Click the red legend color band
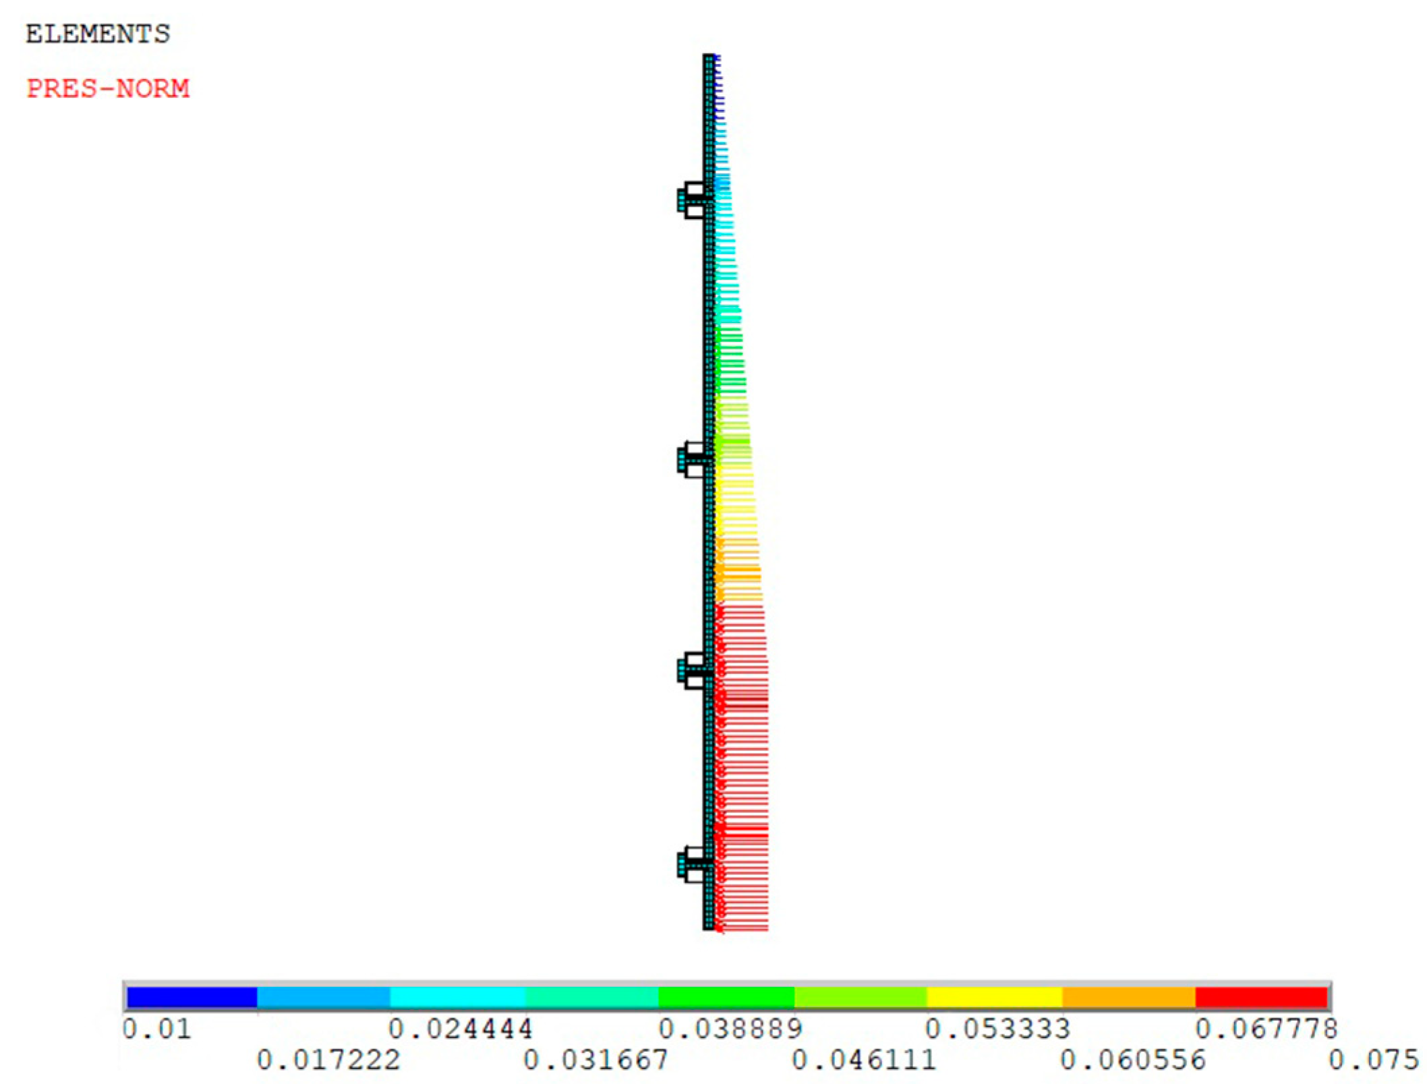 [1260, 996]
